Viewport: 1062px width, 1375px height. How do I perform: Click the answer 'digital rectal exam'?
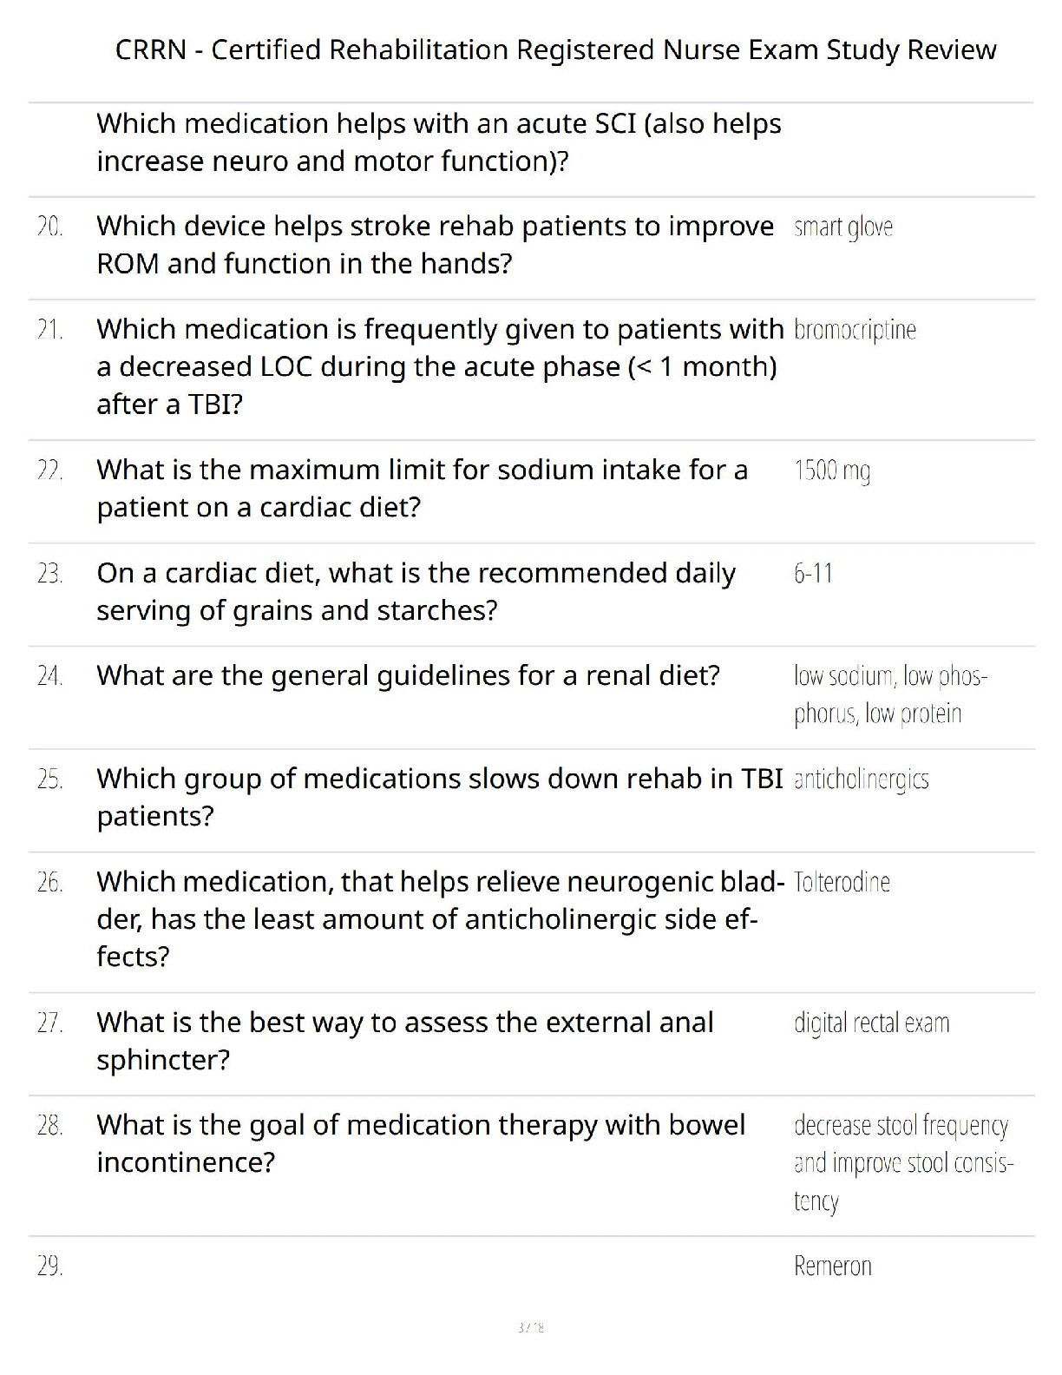(x=872, y=1023)
